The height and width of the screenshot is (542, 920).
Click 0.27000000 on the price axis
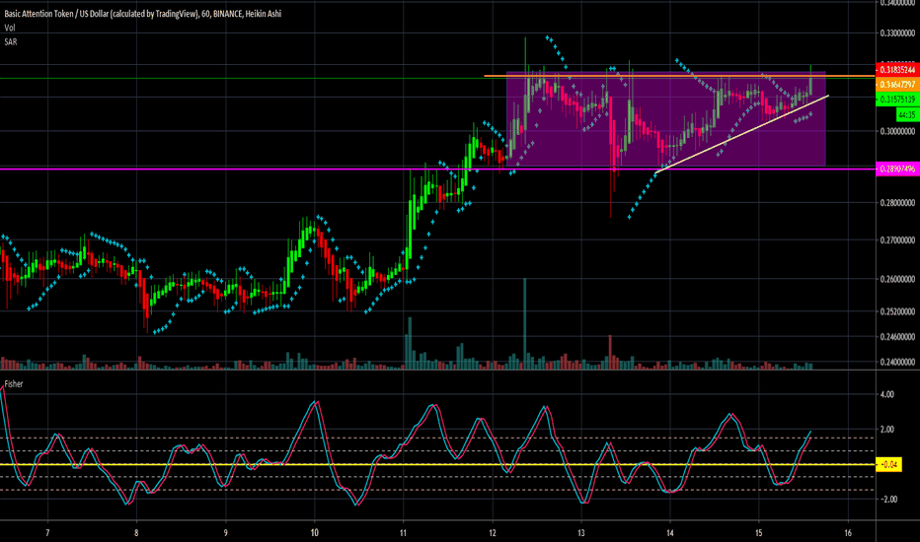(x=897, y=239)
